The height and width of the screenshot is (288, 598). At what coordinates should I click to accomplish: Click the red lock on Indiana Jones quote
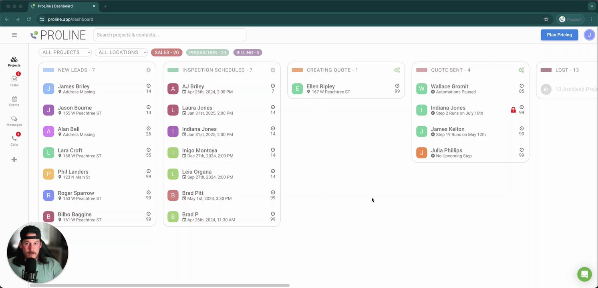pyautogui.click(x=513, y=110)
